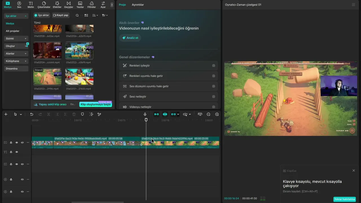Click the preview axis icon left of zoom out
The height and width of the screenshot is (203, 361).
point(200,114)
